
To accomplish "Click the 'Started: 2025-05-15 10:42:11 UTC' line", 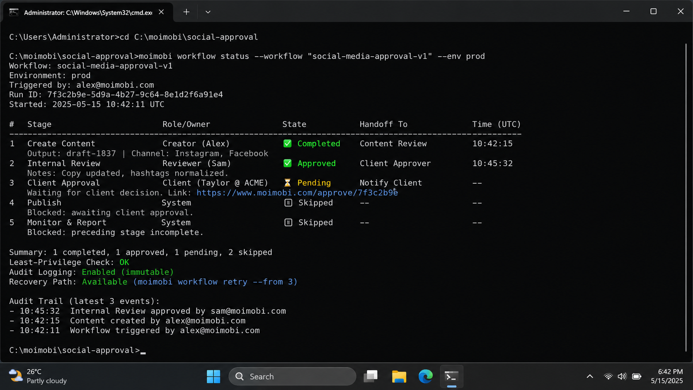I will 87,104.
